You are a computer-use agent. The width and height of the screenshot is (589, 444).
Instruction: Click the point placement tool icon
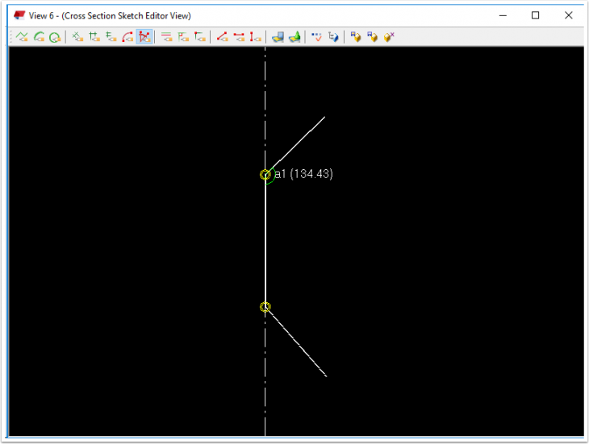point(77,37)
